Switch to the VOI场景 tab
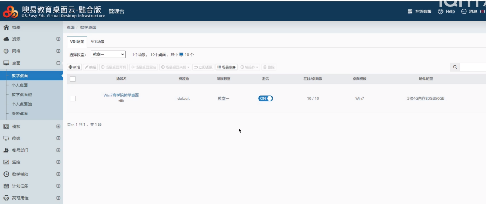This screenshot has height=204, width=486. pyautogui.click(x=98, y=42)
